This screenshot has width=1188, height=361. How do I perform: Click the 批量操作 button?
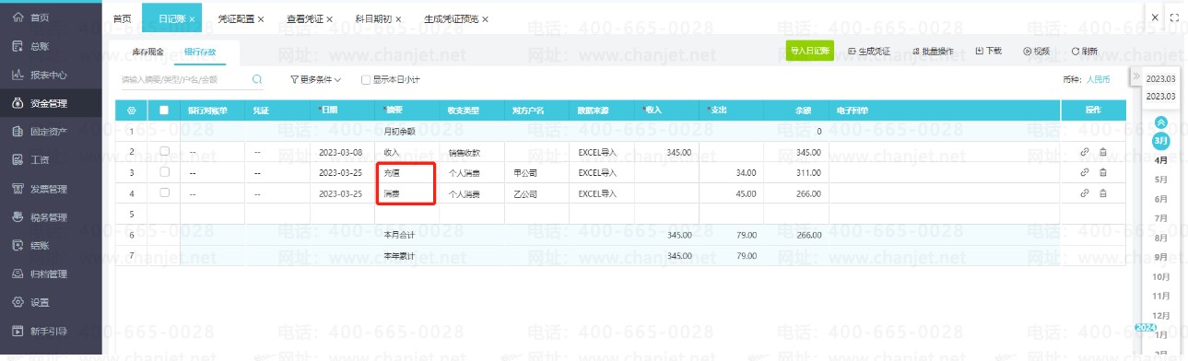933,52
